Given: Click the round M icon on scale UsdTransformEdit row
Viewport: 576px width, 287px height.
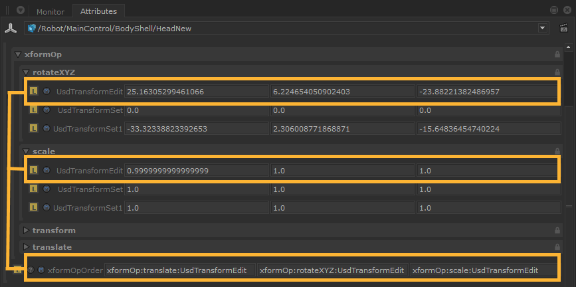Looking at the screenshot, I should pos(47,171).
